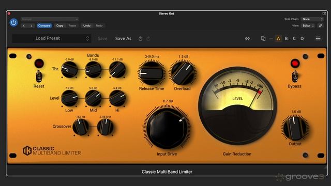The width and height of the screenshot is (331, 186).
Task: Click the Compare button
Action: tap(44, 26)
